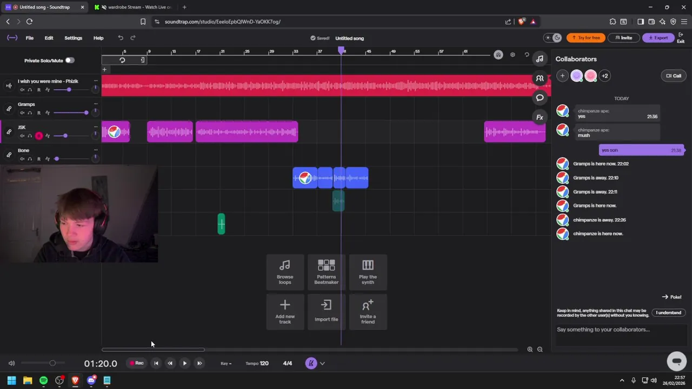692x389 pixels.
Task: Expand the metronome options chevron
Action: click(x=322, y=363)
